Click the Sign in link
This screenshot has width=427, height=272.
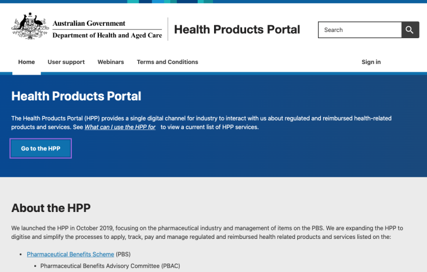coord(371,62)
